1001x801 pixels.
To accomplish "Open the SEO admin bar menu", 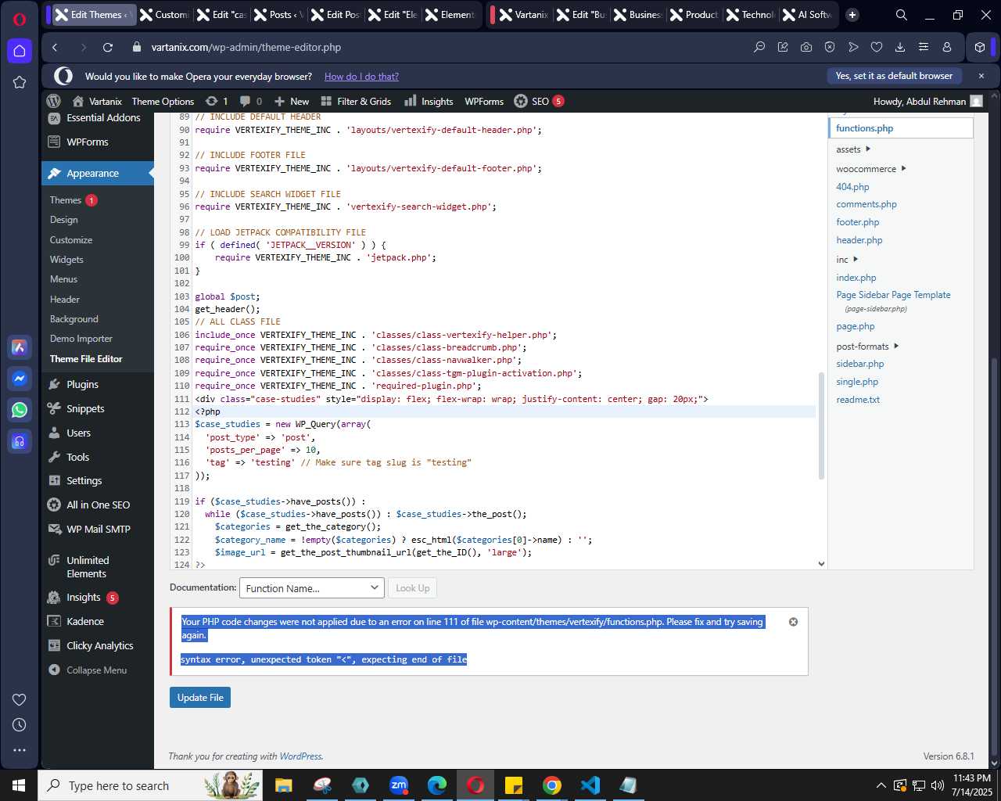I will pos(539,101).
